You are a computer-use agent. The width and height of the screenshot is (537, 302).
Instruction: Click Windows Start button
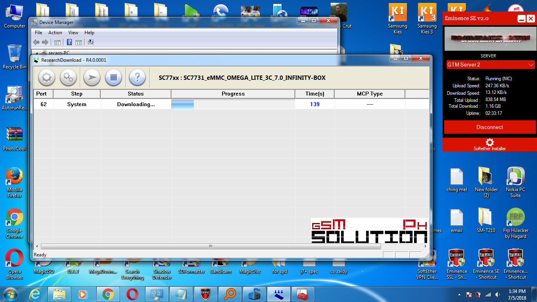[x=11, y=294]
